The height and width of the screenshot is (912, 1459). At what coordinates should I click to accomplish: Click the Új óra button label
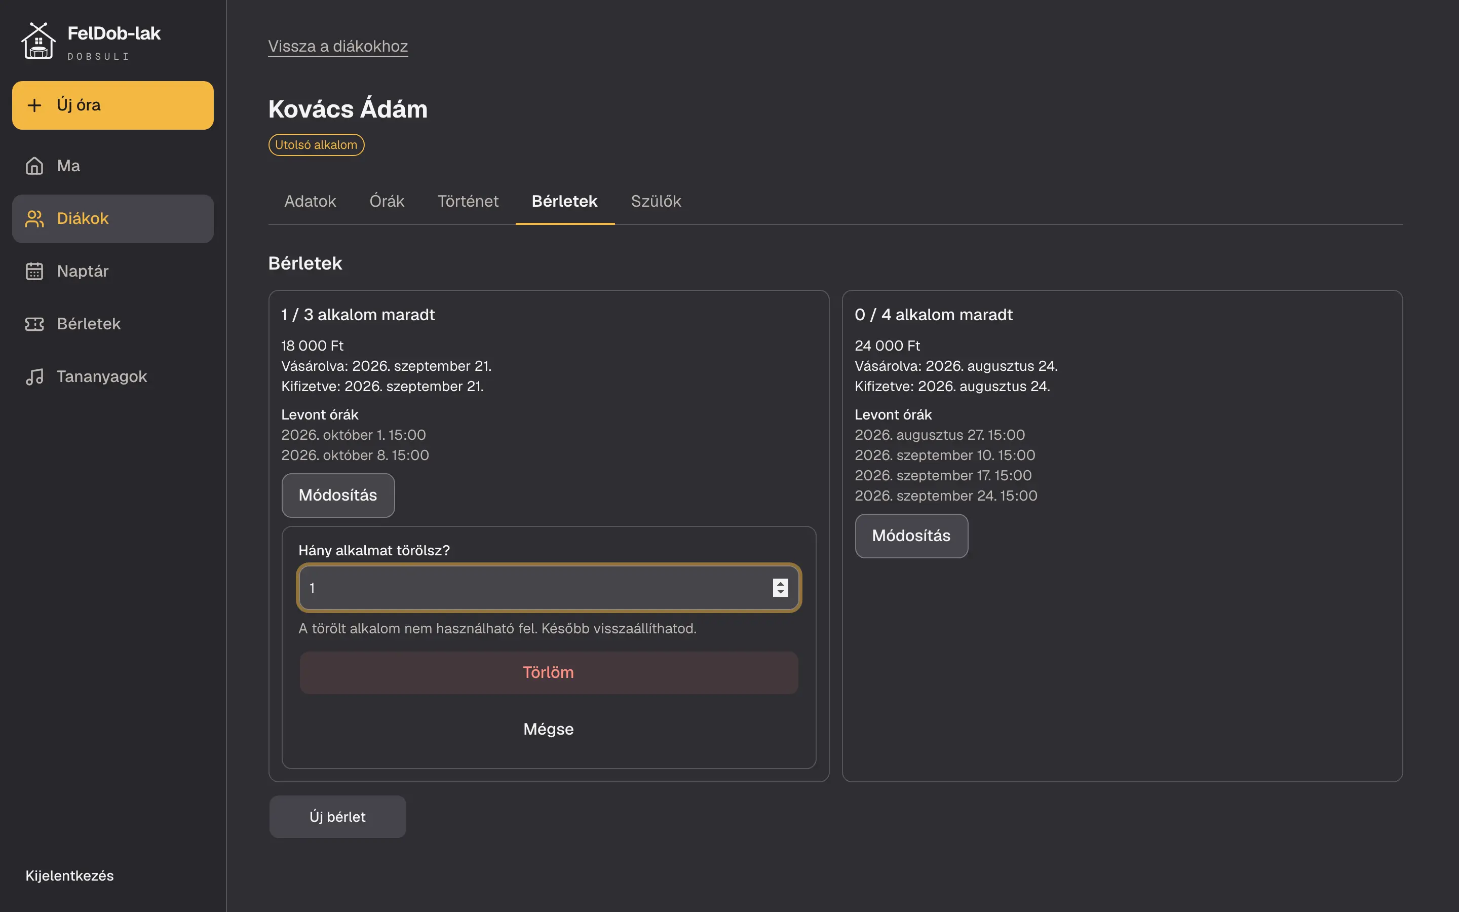(x=79, y=105)
